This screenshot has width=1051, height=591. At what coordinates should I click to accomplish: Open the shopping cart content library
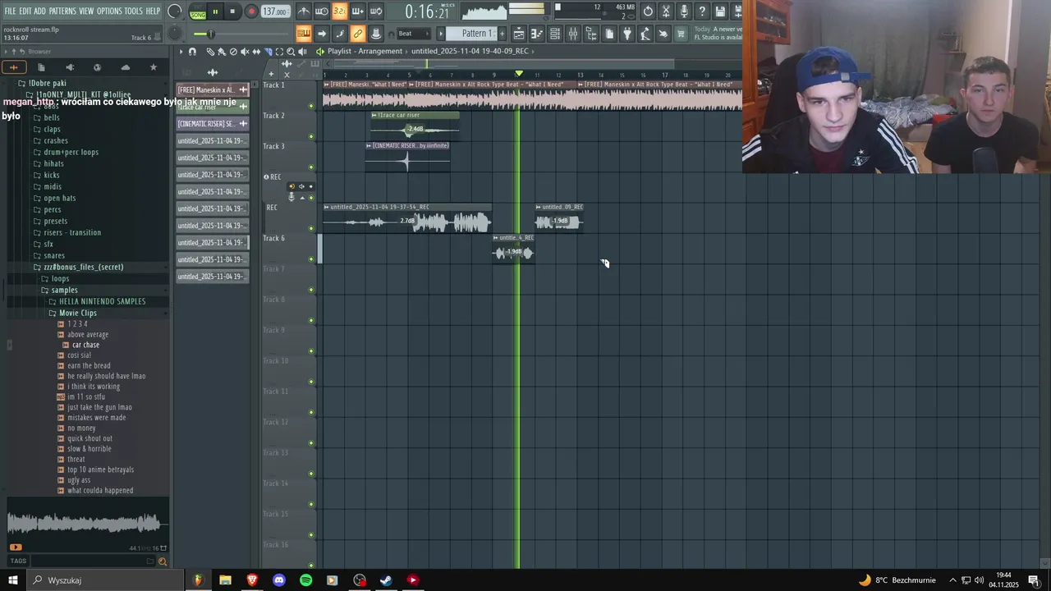681,34
